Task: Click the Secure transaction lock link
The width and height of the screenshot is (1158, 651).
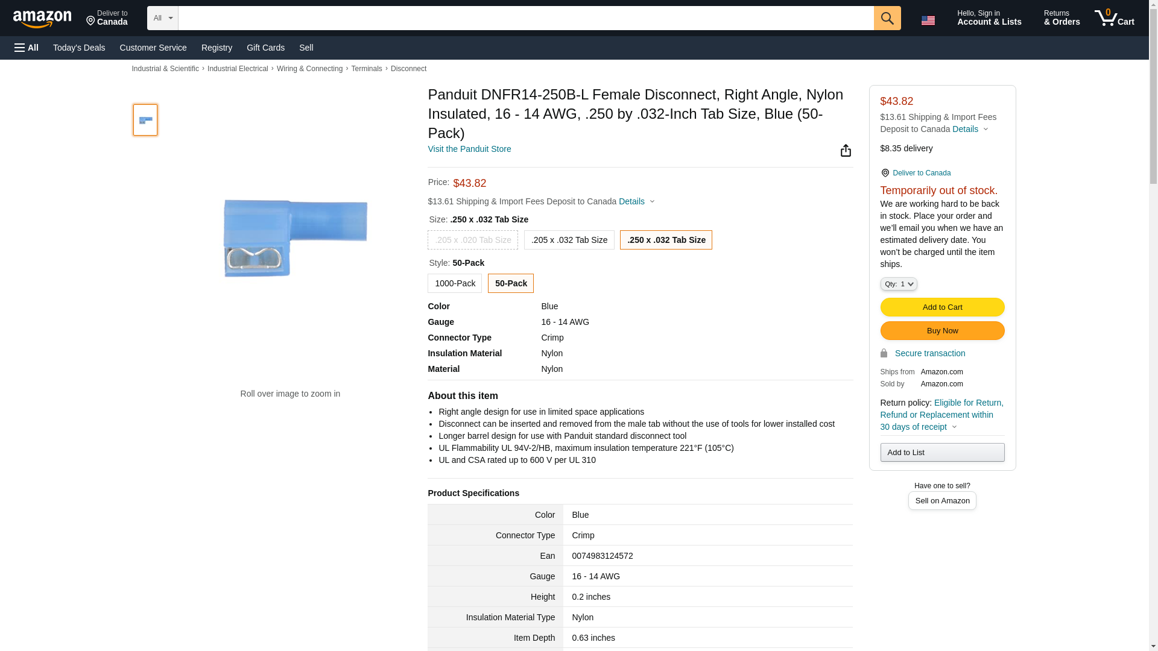Action: coord(929,353)
